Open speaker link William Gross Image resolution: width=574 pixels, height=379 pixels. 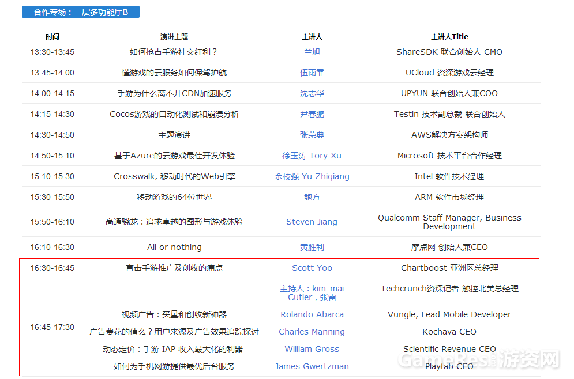pos(312,349)
